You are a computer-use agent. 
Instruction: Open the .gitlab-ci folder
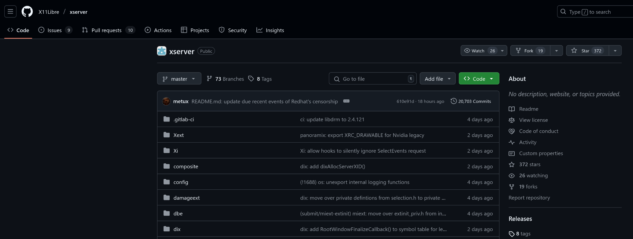(184, 119)
